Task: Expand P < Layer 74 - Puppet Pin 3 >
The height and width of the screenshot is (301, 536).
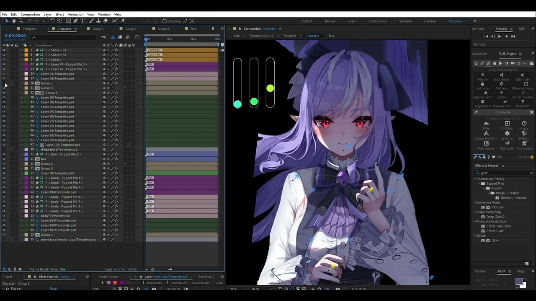Action: coord(22,64)
